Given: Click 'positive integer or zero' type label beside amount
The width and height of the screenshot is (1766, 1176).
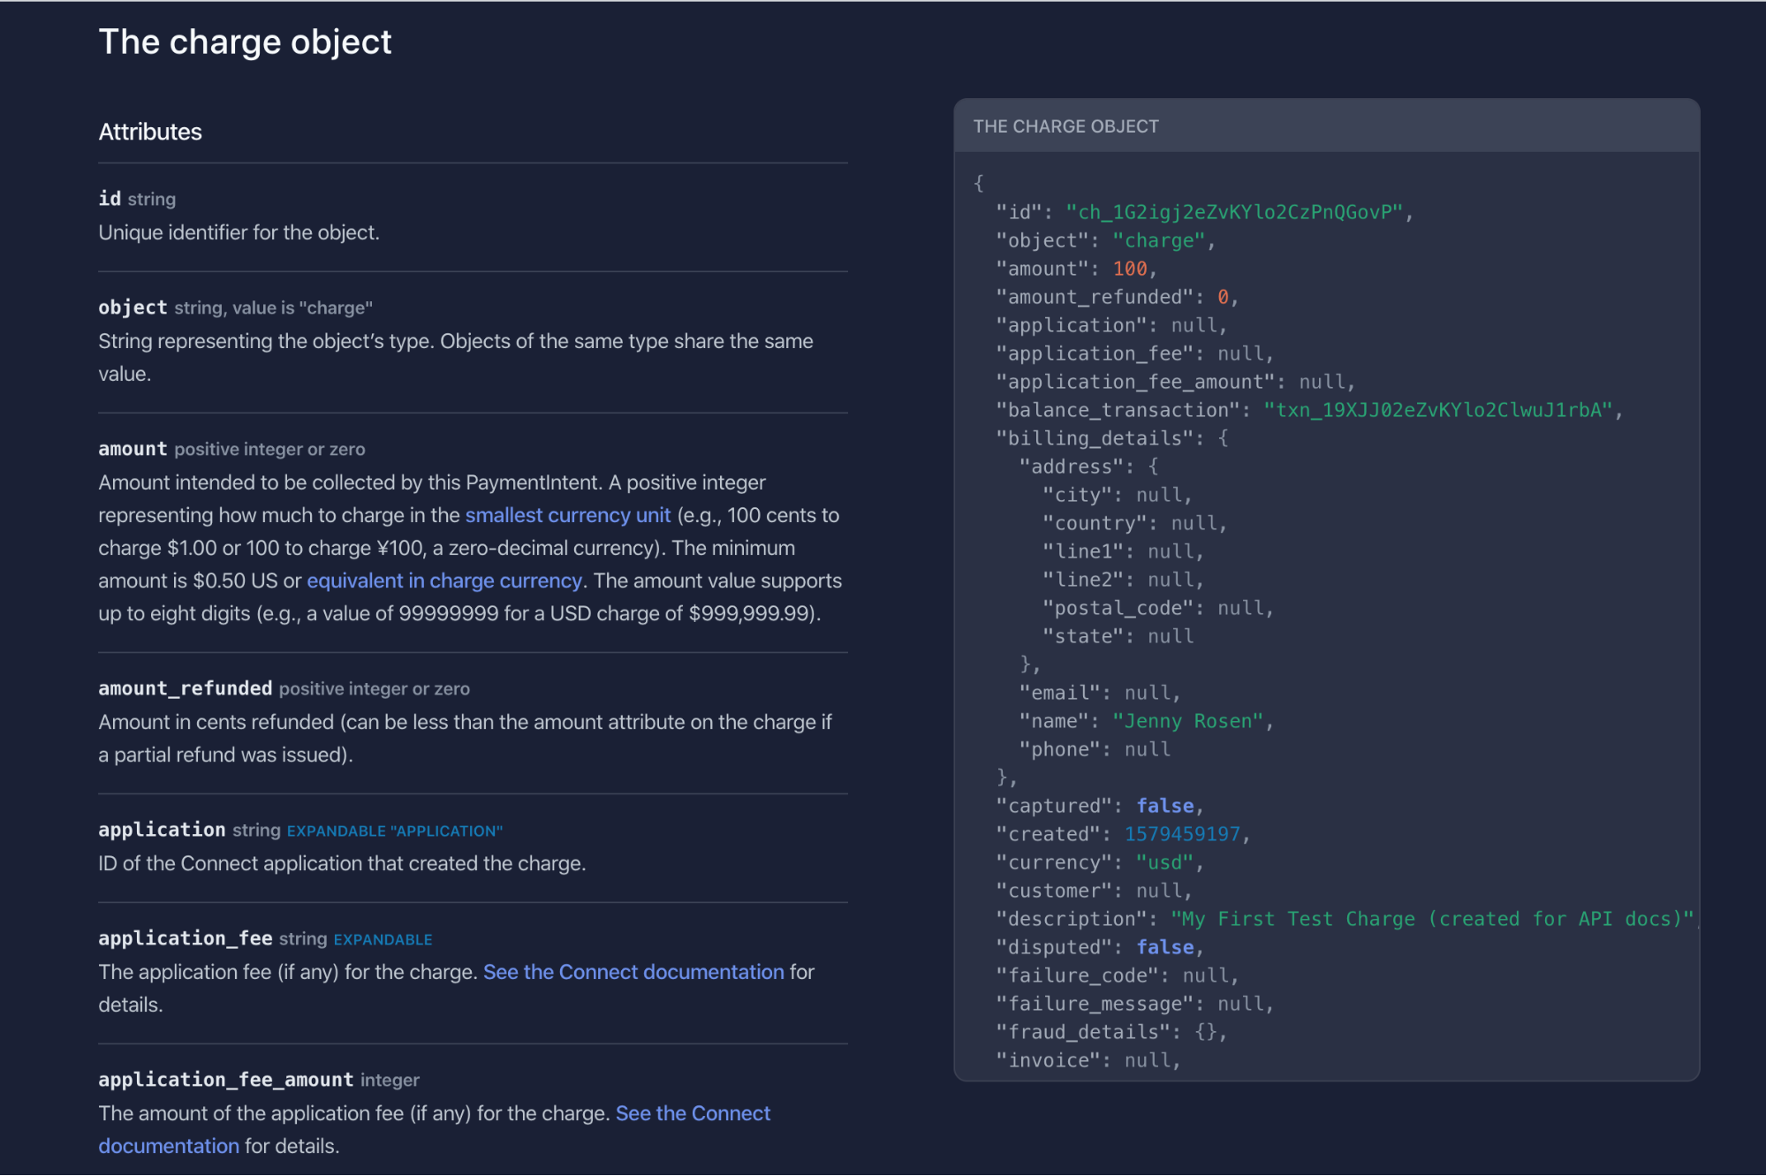Looking at the screenshot, I should click(x=269, y=450).
